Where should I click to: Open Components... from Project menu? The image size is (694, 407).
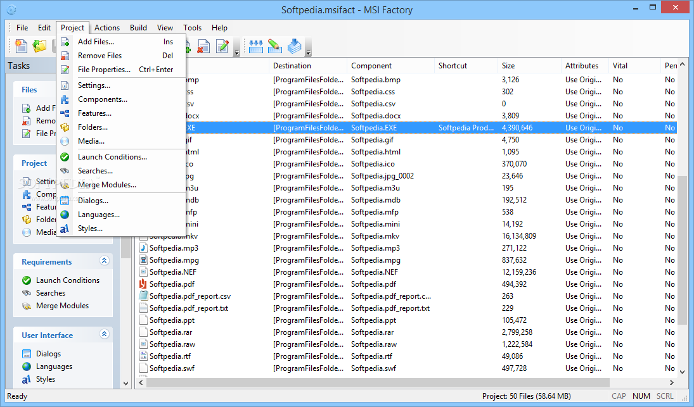121,99
